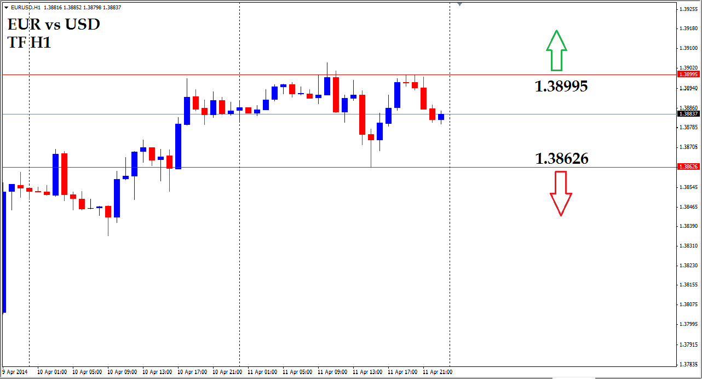The image size is (702, 379).
Task: Click the 1.39255 price scale value
Action: click(x=688, y=9)
